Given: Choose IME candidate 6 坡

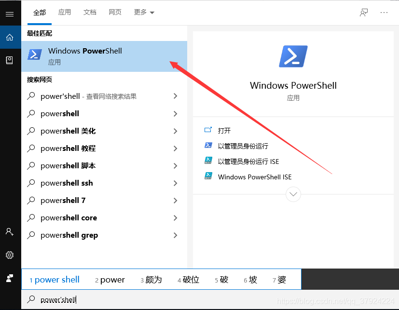Looking at the screenshot, I should click(250, 280).
